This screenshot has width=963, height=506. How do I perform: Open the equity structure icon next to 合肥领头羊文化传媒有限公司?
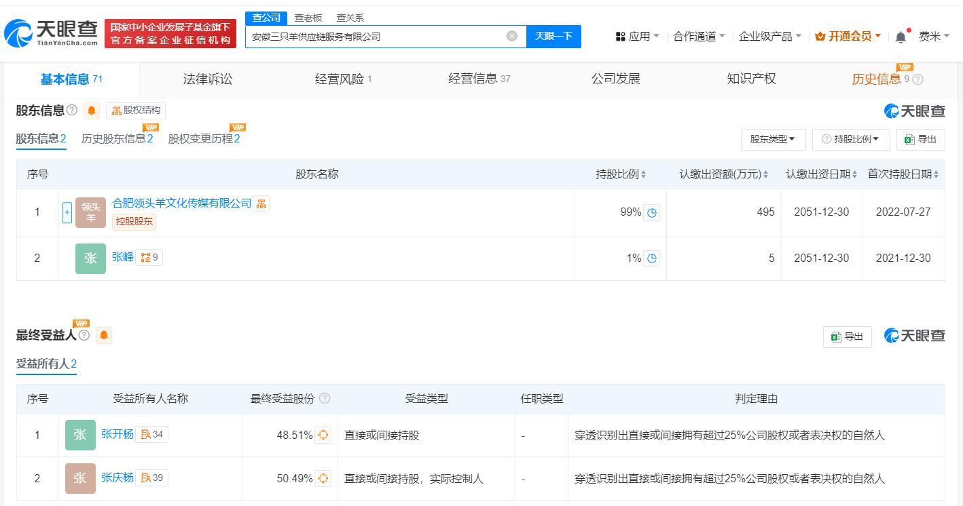pos(261,203)
